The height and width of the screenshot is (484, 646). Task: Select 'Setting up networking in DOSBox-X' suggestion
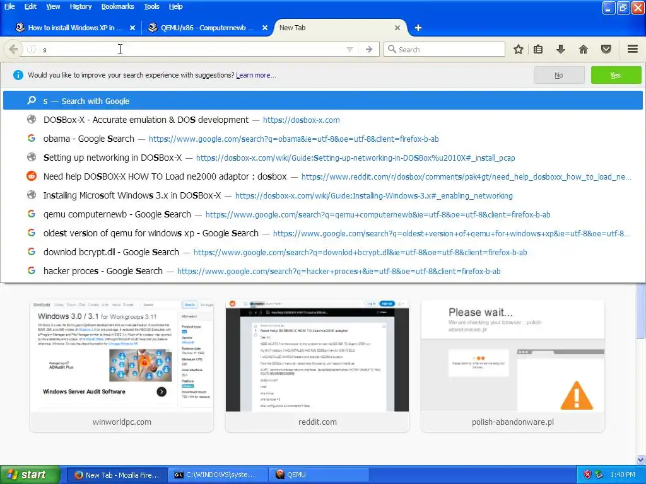[322, 158]
